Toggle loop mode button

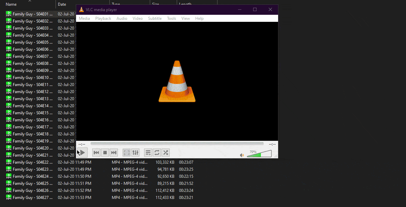(x=157, y=153)
